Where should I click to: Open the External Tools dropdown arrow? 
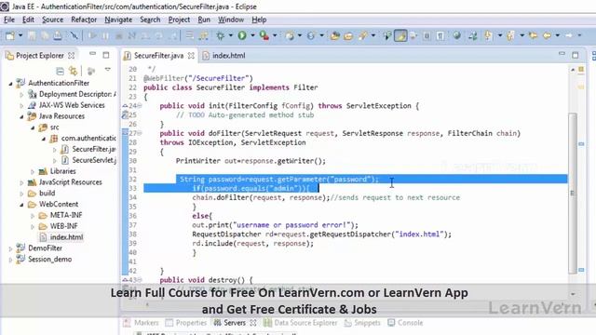click(x=275, y=35)
